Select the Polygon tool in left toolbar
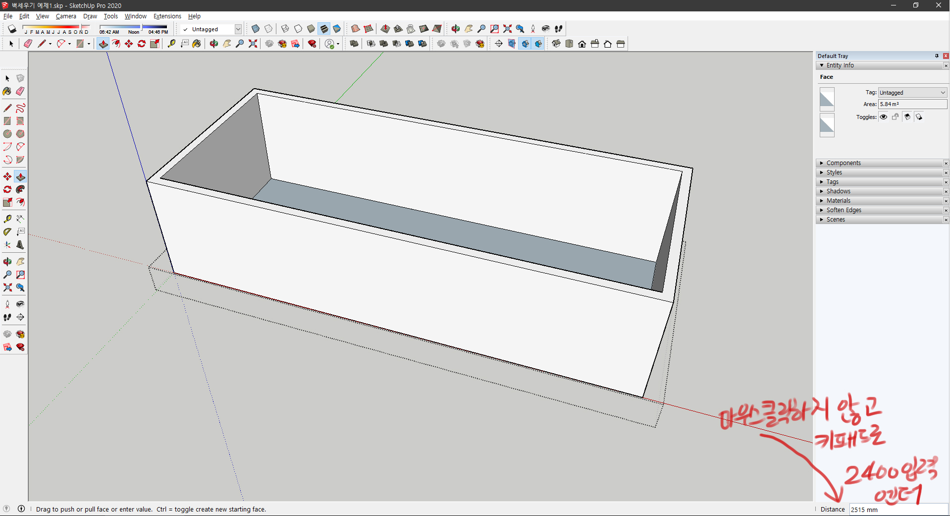950x516 pixels. [20, 134]
